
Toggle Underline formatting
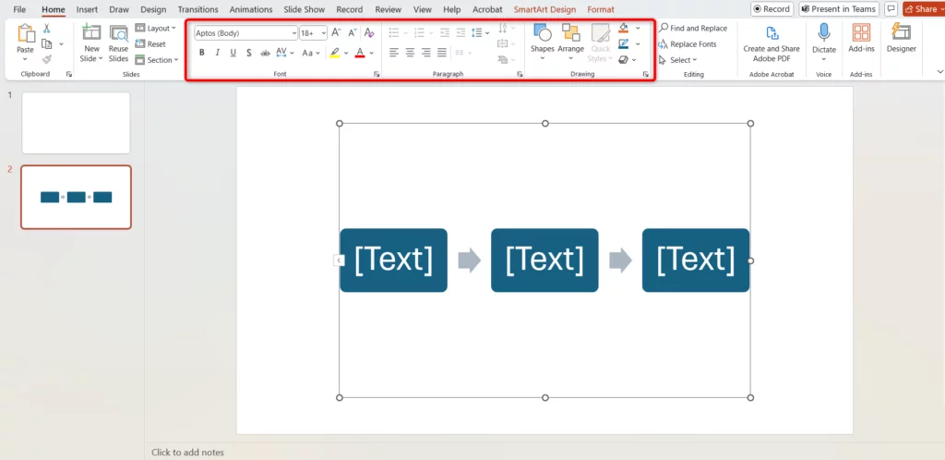pos(233,53)
